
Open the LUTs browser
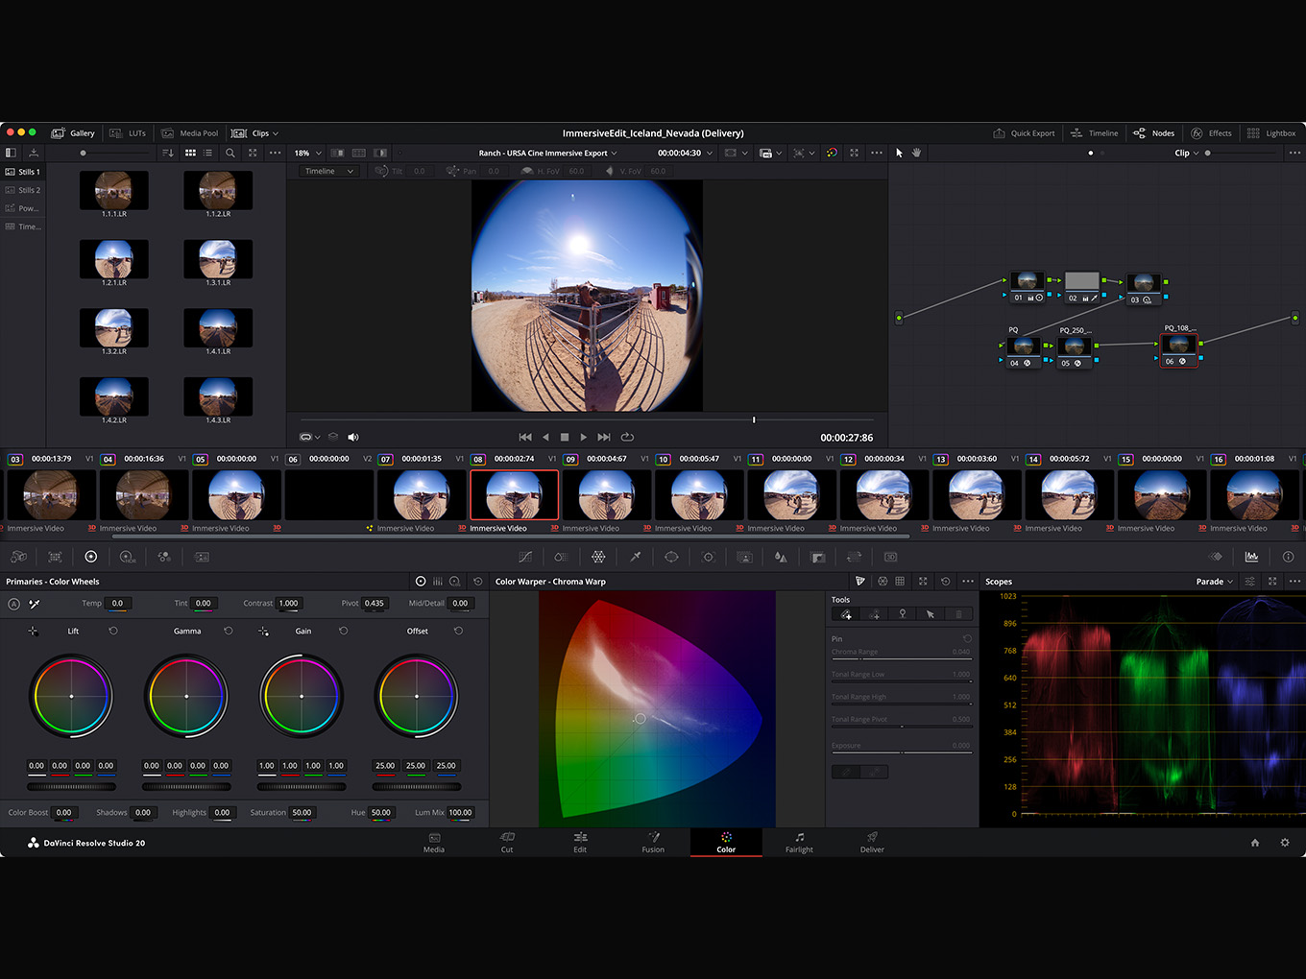129,133
